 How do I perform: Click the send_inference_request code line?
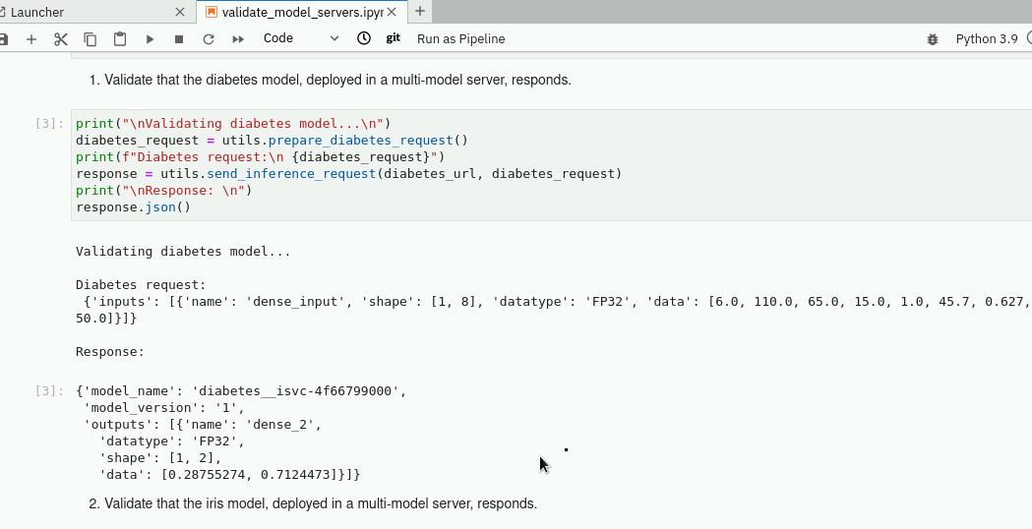coord(349,174)
